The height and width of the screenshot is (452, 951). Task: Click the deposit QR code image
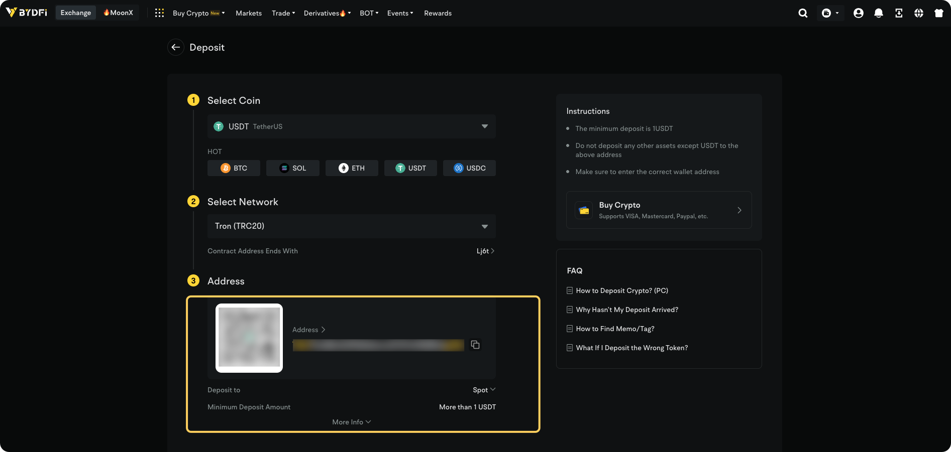249,338
